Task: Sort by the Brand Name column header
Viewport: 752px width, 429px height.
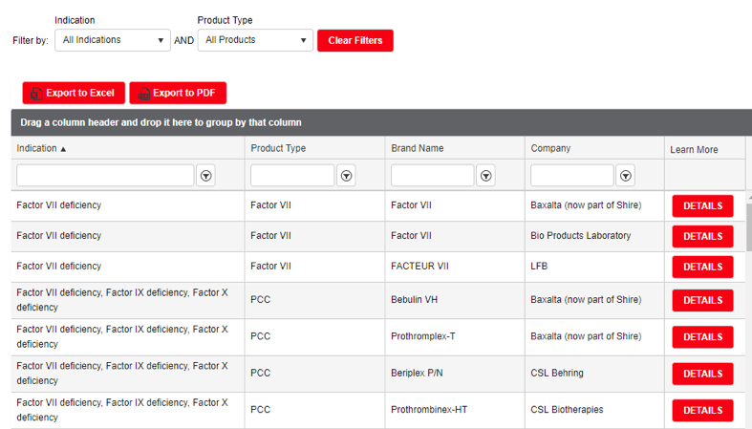Action: click(418, 149)
